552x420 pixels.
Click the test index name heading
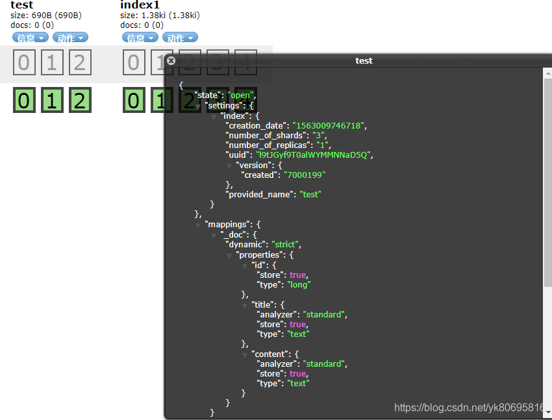click(22, 5)
